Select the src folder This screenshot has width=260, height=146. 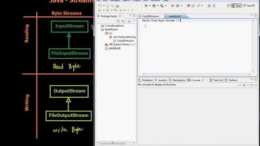[108, 33]
